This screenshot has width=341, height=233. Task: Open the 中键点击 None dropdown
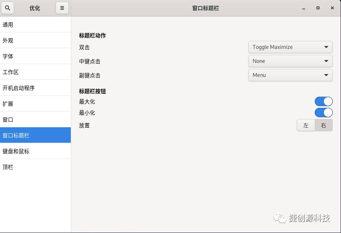tap(290, 61)
